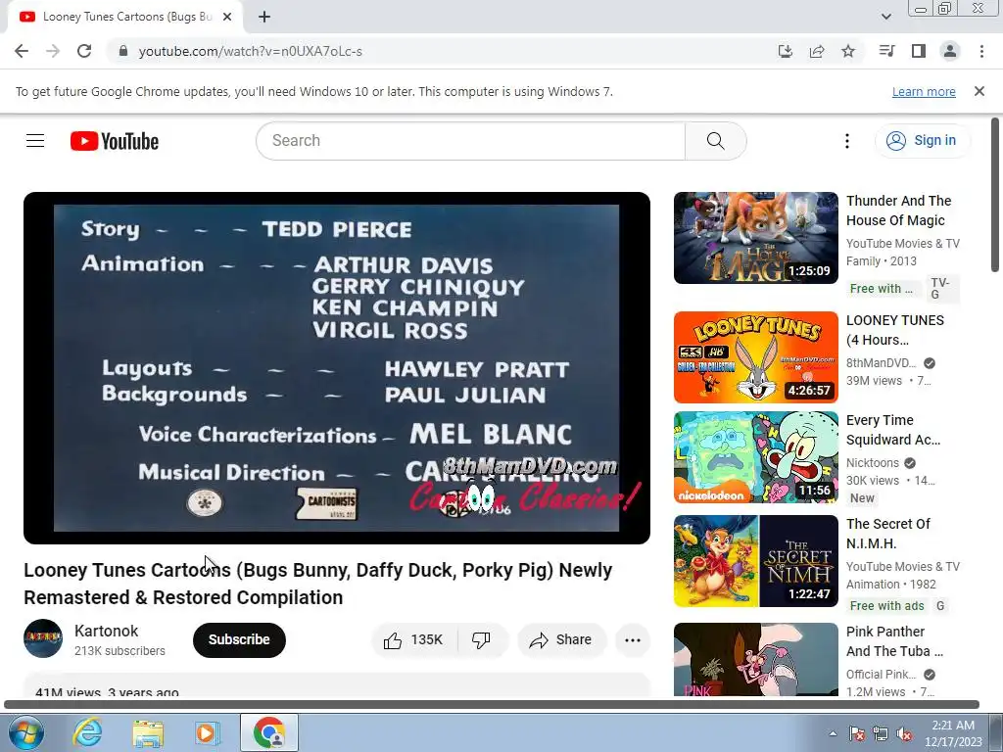Image resolution: width=1003 pixels, height=752 pixels.
Task: Click the magnifier search button
Action: [x=716, y=141]
